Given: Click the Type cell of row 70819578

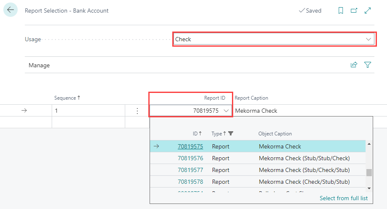Looking at the screenshot, I should pos(221,182).
